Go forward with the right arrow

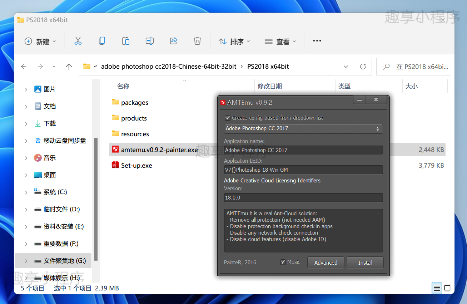40,67
